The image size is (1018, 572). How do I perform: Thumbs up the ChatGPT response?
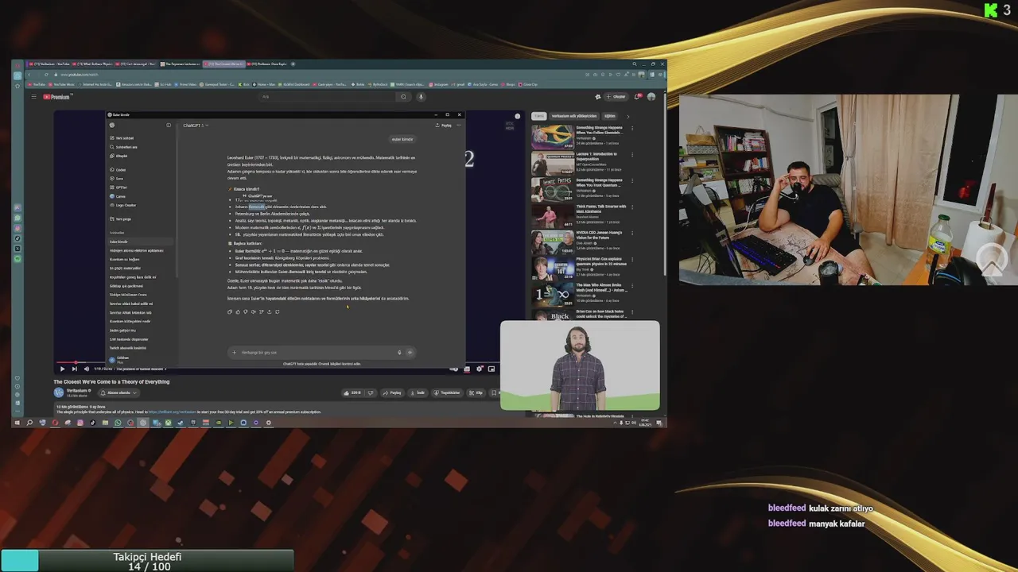[237, 311]
